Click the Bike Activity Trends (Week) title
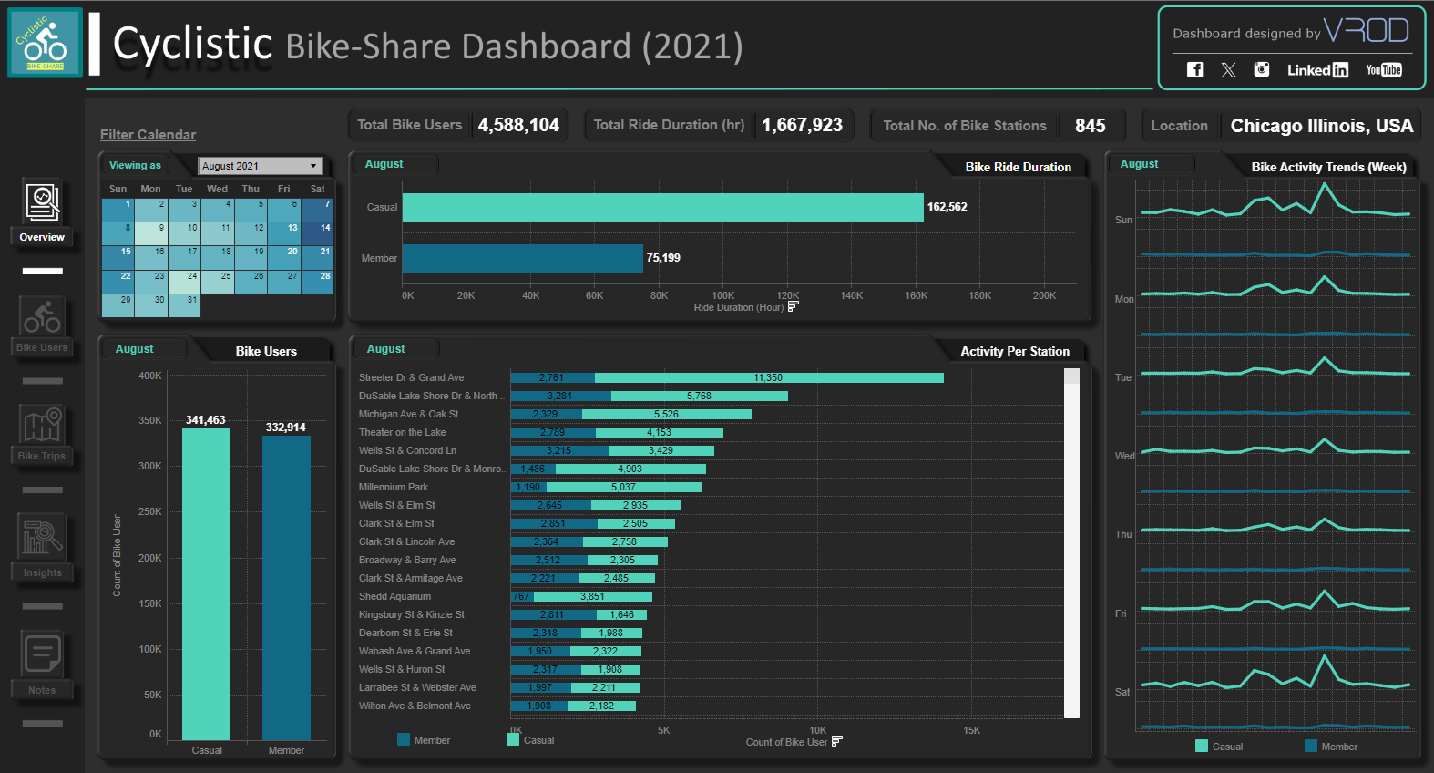Image resolution: width=1434 pixels, height=773 pixels. coord(1329,167)
